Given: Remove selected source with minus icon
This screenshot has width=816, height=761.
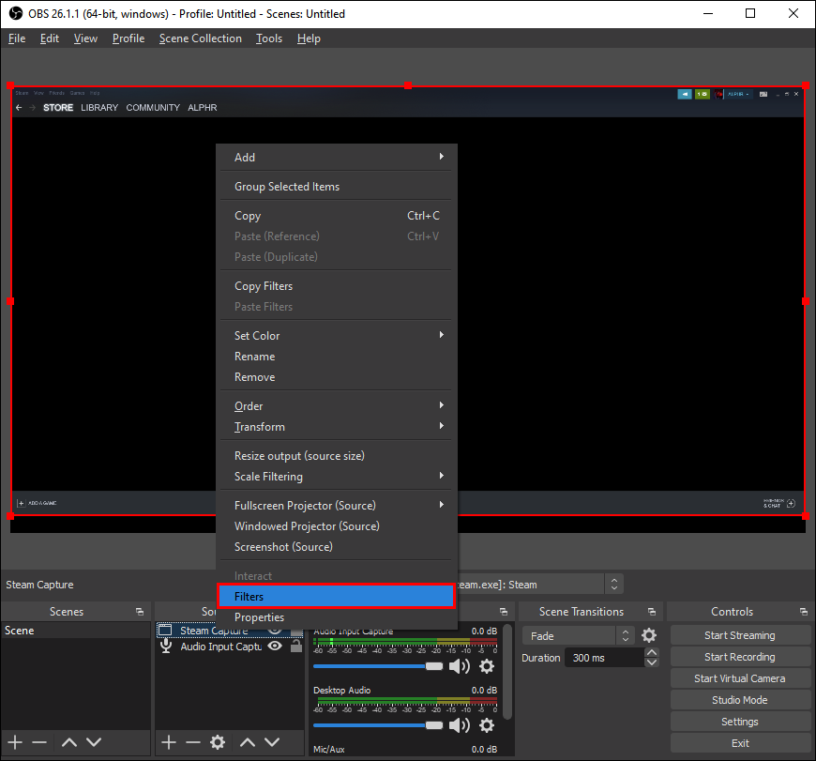Looking at the screenshot, I should click(193, 742).
